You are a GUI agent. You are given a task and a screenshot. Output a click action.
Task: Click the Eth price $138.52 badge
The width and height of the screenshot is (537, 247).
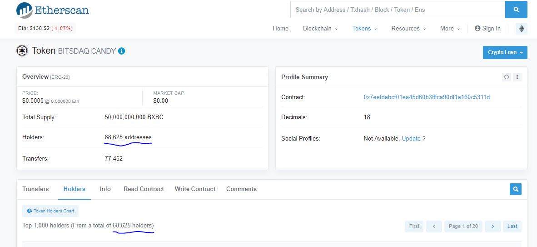[x=45, y=29]
